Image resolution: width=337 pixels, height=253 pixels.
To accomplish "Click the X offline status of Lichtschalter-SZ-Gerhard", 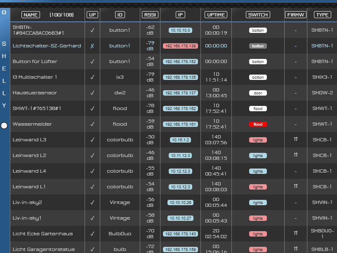I will pos(92,46).
